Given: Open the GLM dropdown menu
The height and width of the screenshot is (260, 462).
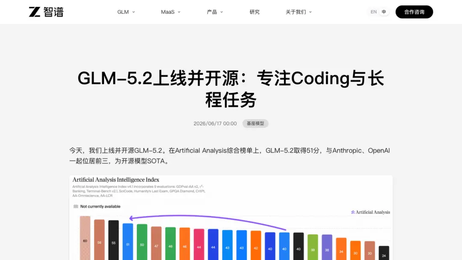Looking at the screenshot, I should click(126, 12).
